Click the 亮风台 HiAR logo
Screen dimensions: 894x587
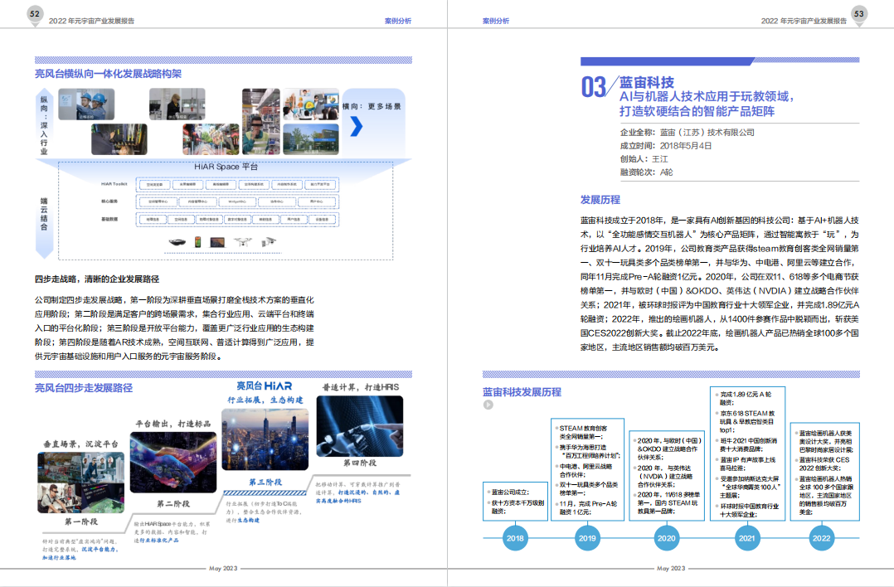[265, 386]
